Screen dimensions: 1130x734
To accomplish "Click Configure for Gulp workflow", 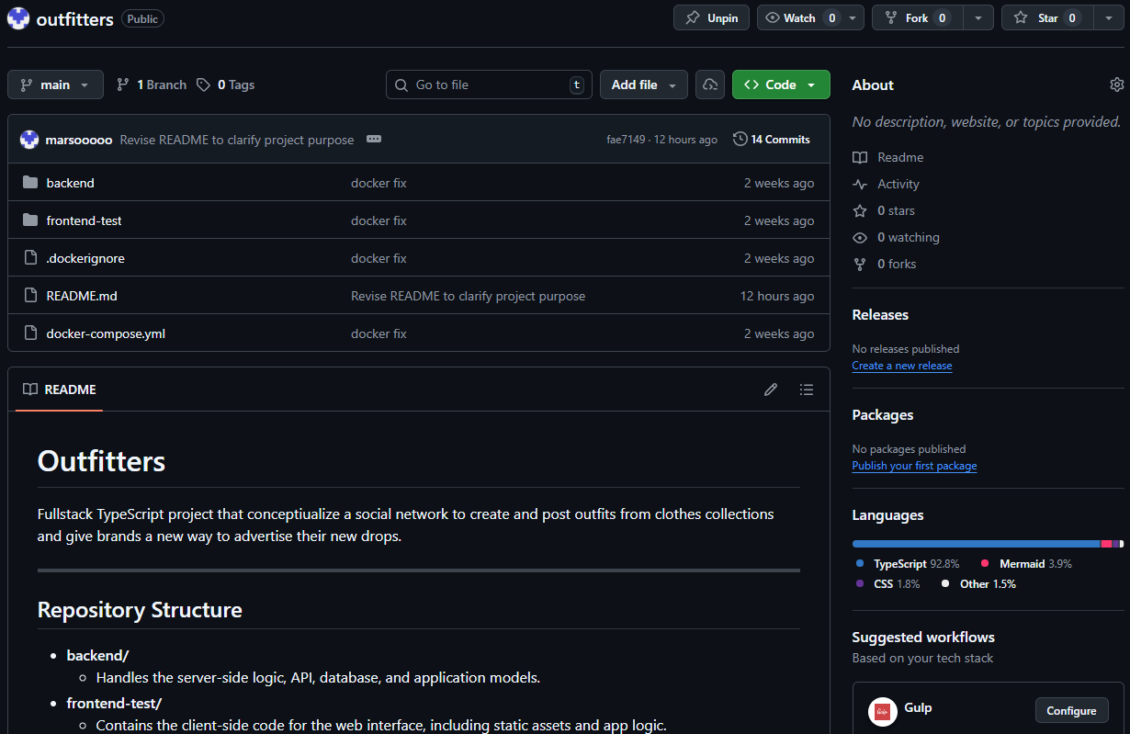I will pos(1071,710).
